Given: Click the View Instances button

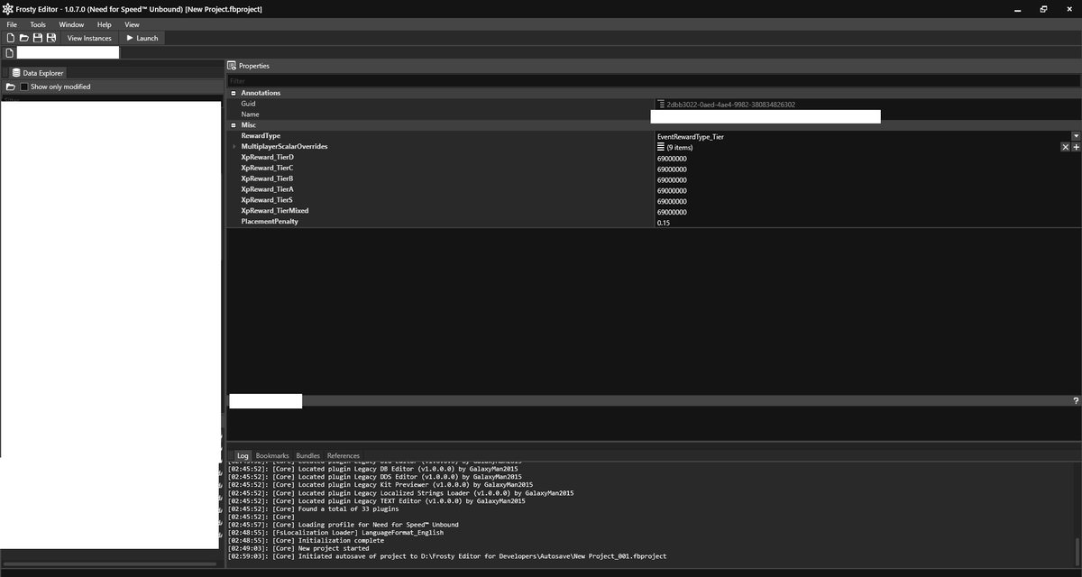Looking at the screenshot, I should 89,38.
